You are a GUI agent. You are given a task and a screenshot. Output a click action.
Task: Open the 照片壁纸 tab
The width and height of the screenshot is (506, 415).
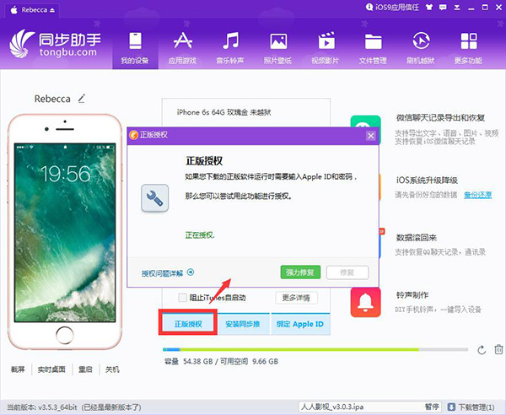pyautogui.click(x=277, y=46)
